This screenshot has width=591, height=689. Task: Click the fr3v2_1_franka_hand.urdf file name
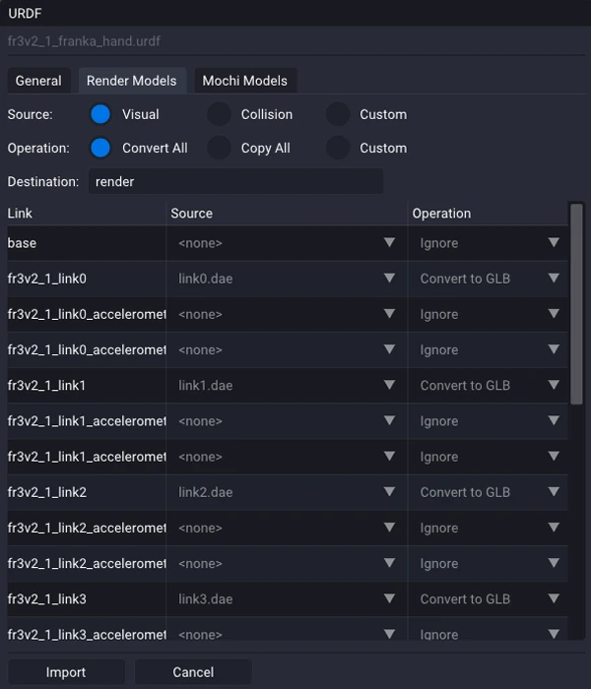click(84, 41)
